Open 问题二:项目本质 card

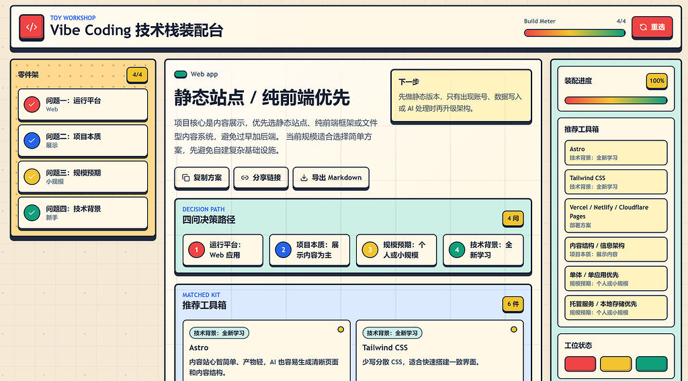83,140
